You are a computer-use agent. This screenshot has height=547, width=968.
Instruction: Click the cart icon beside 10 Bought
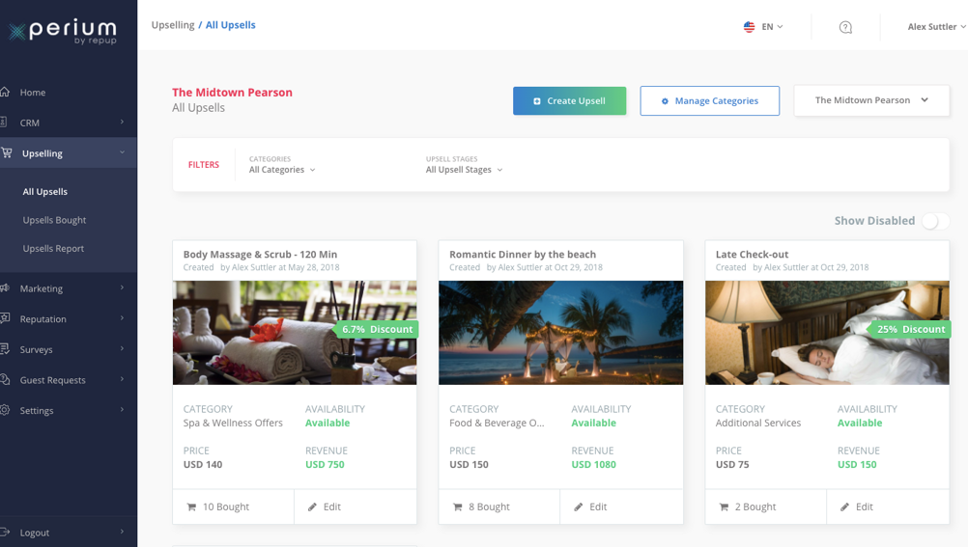click(191, 506)
